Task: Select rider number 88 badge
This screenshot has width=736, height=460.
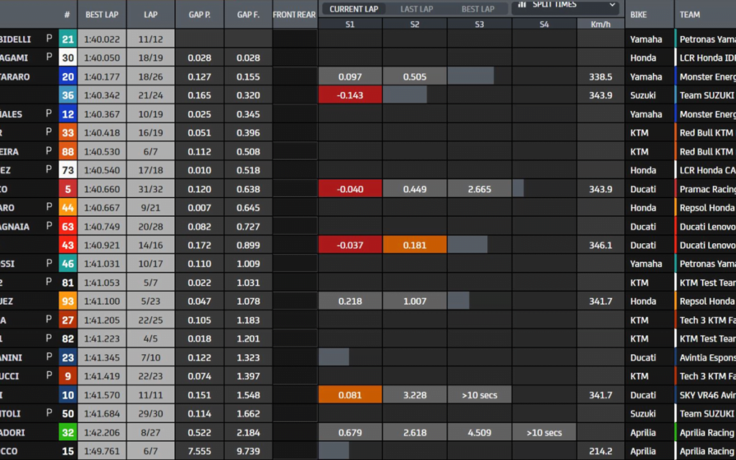Action: point(67,151)
